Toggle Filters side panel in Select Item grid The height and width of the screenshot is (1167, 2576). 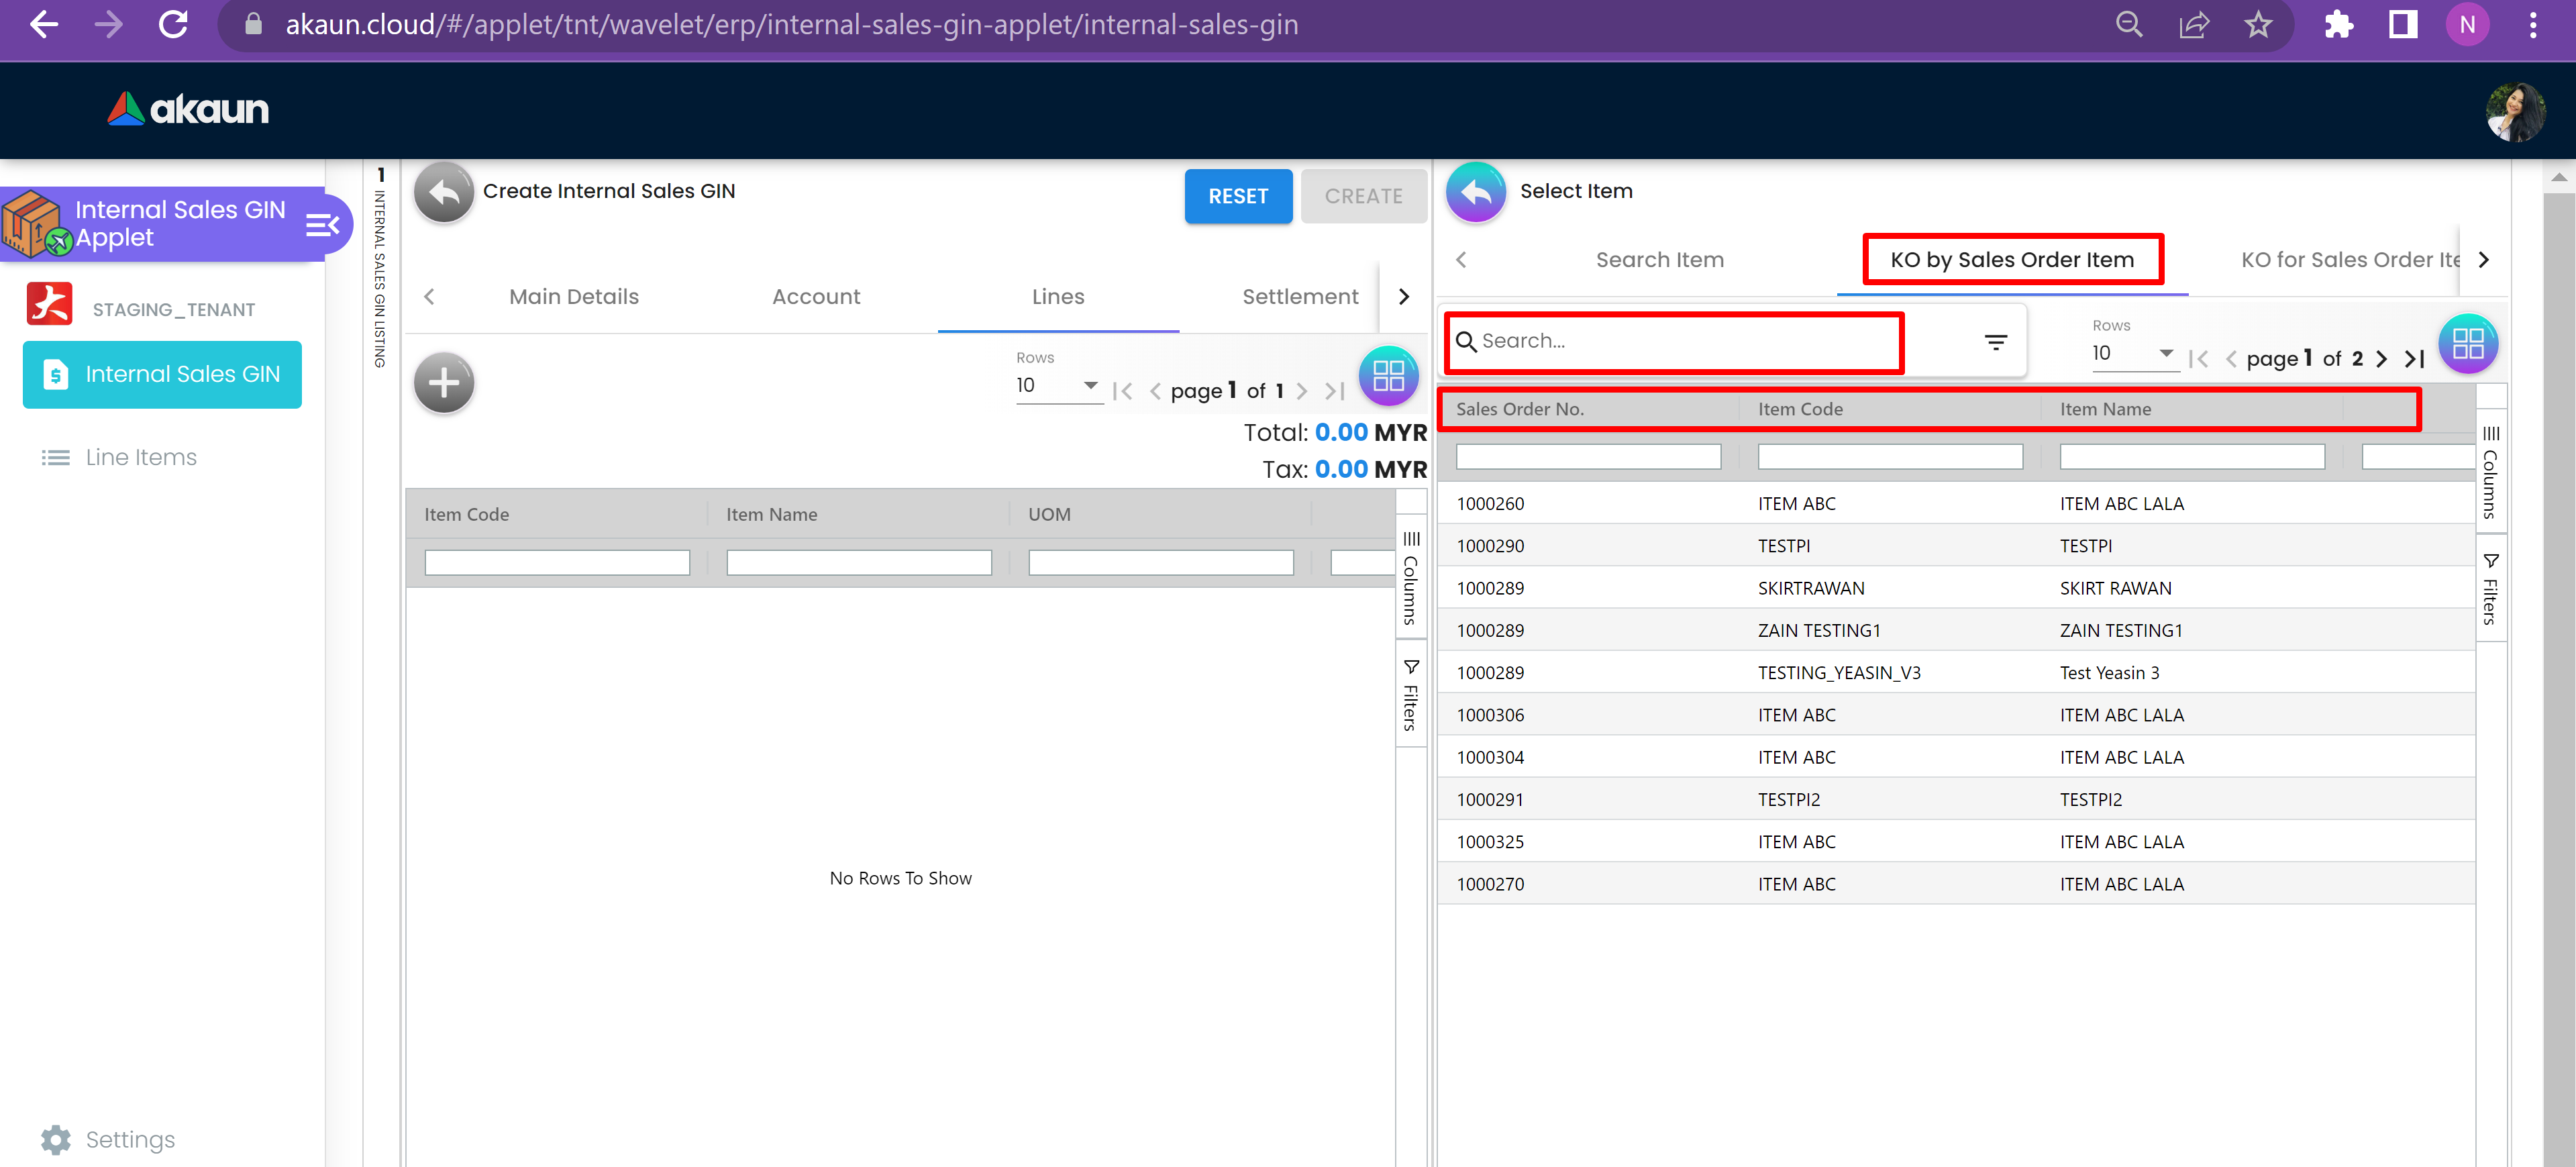point(2490,589)
